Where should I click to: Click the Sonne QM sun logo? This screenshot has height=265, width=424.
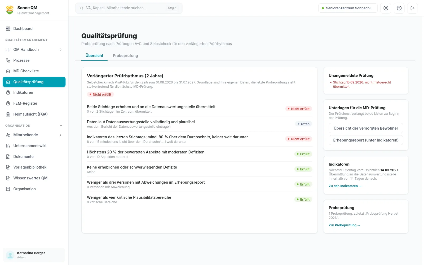click(x=10, y=10)
